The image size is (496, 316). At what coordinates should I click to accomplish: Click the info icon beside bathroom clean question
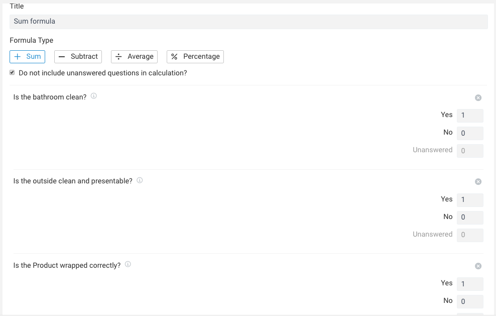tap(94, 96)
